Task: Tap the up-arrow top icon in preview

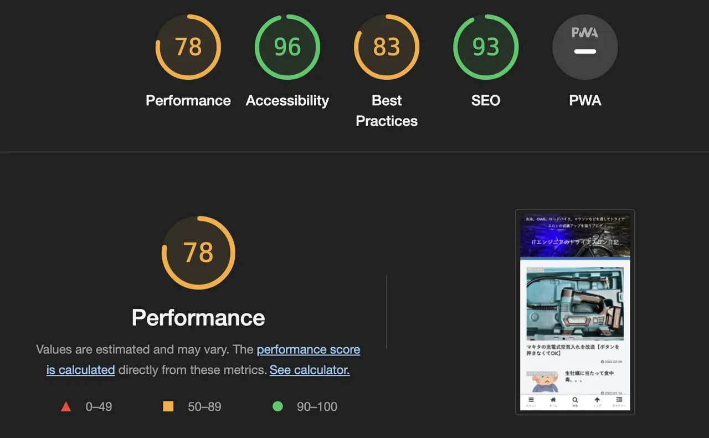Action: pyautogui.click(x=597, y=400)
